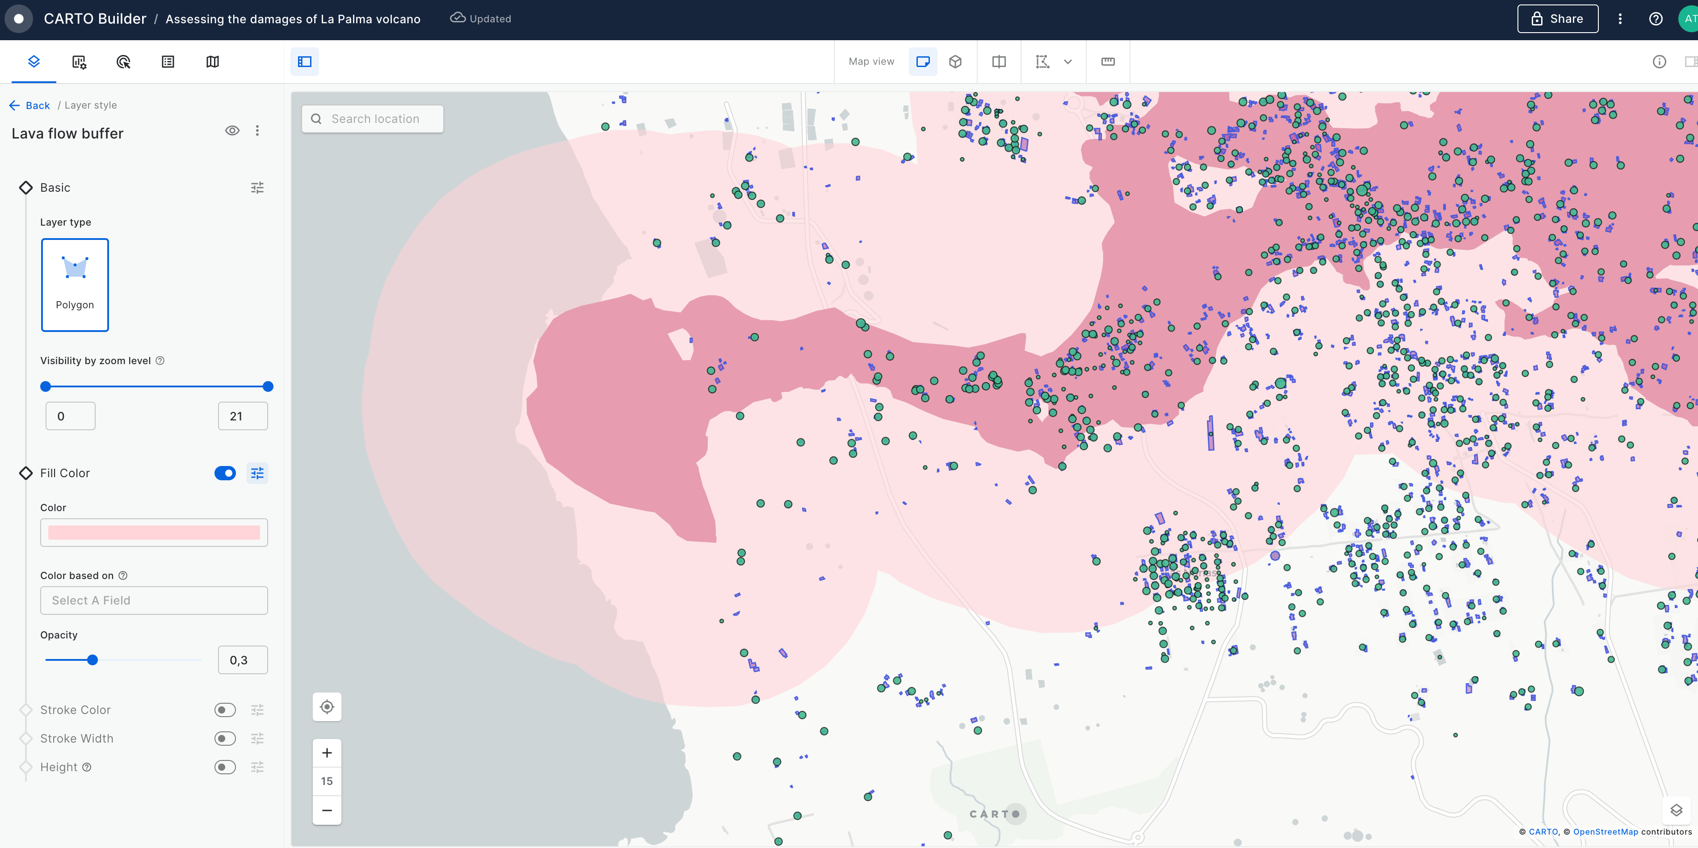Collapse the Fill Color section diamond marker

[x=26, y=473]
